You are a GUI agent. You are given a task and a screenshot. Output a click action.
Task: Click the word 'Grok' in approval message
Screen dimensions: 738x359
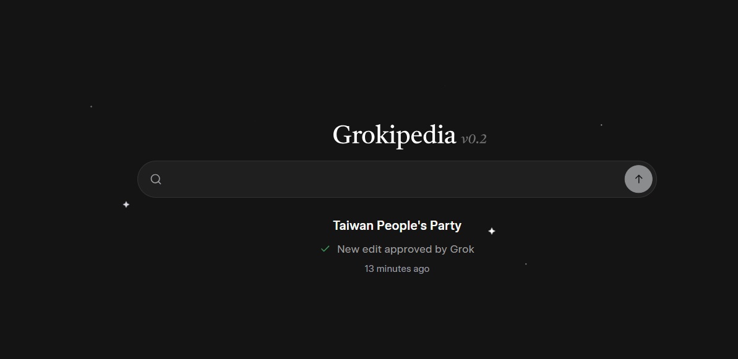point(462,249)
